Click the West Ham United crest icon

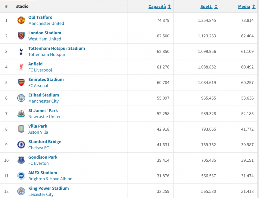click(x=21, y=36)
